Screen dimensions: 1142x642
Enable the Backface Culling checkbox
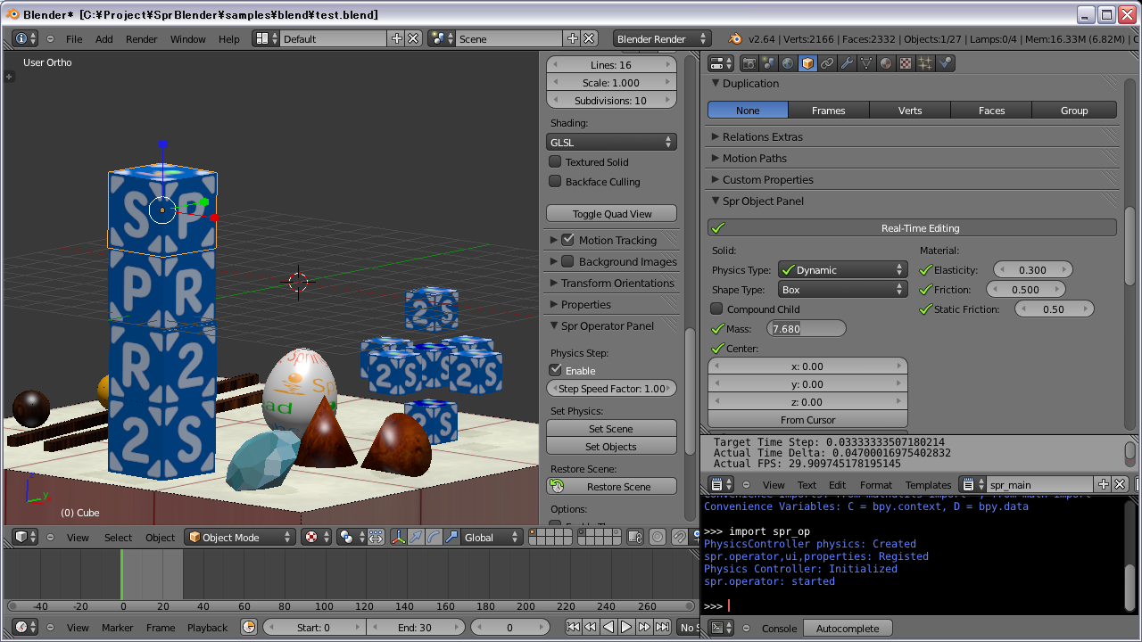pyautogui.click(x=555, y=181)
